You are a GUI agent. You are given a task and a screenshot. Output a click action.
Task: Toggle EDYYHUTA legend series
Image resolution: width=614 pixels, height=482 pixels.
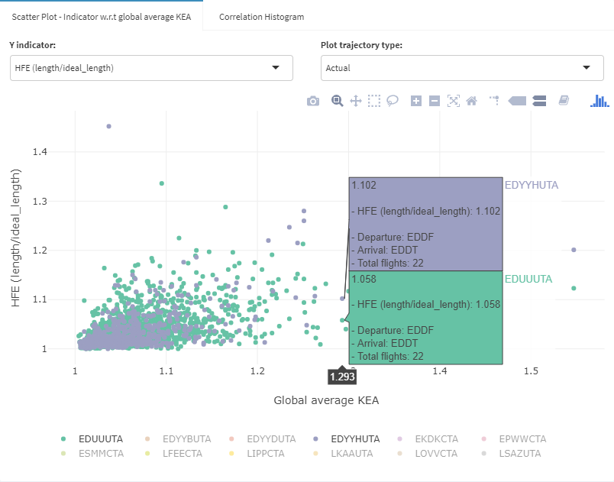pos(347,439)
